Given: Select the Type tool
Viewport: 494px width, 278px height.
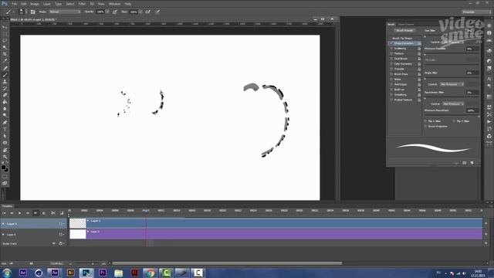Looking at the screenshot, I should 5,129.
